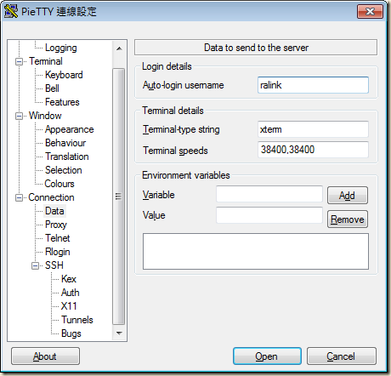Click the Add button
The width and height of the screenshot is (391, 376).
click(x=348, y=195)
